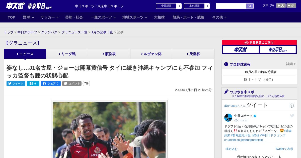Go to グラニュース一覧 breadcrumb

point(74,32)
